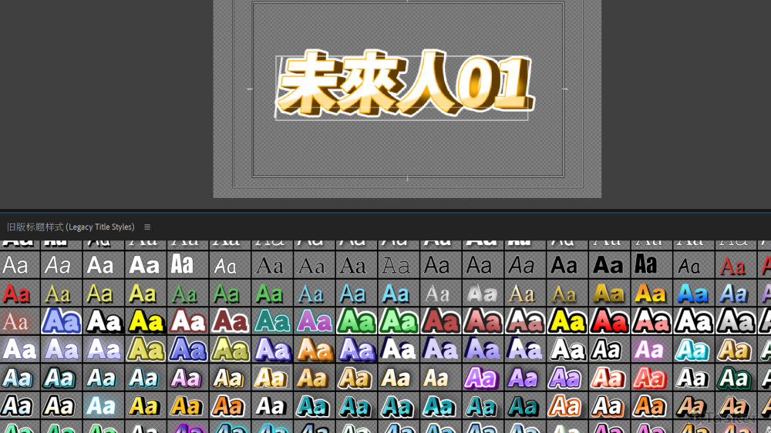Select the condensed bold white Aa style
The image size is (771, 433).
182,264
